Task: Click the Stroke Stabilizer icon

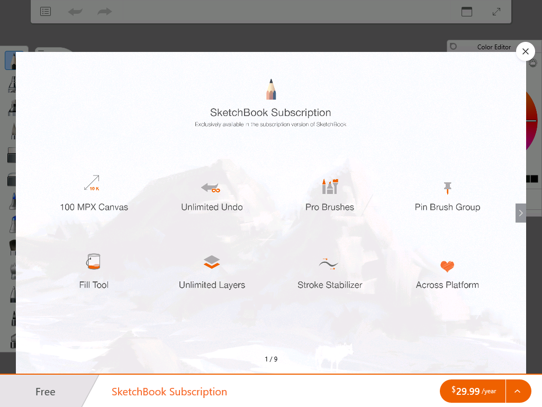Action: [328, 264]
